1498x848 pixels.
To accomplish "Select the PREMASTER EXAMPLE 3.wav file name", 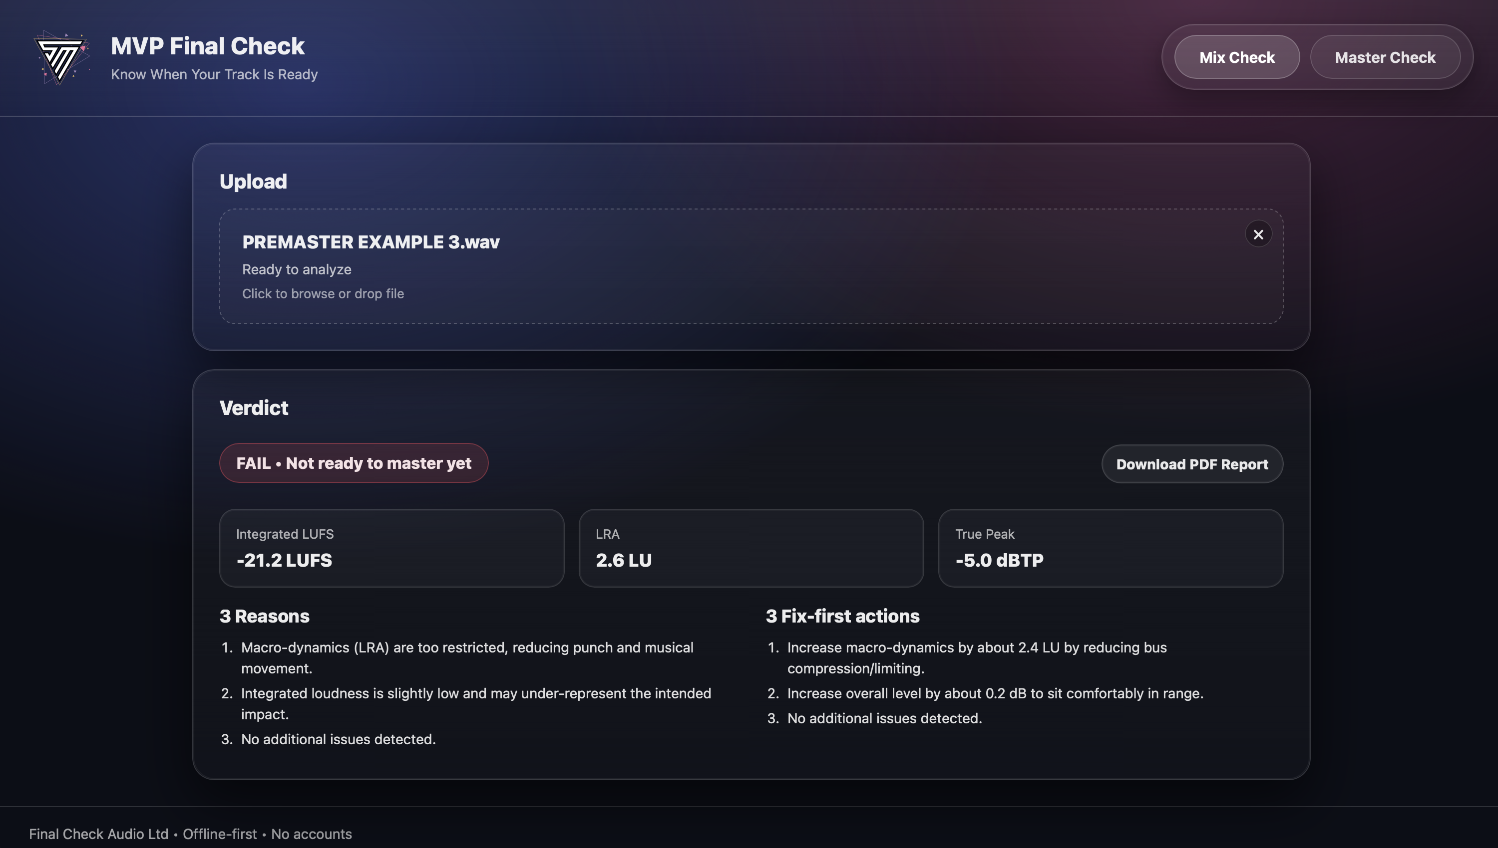I will coord(371,242).
